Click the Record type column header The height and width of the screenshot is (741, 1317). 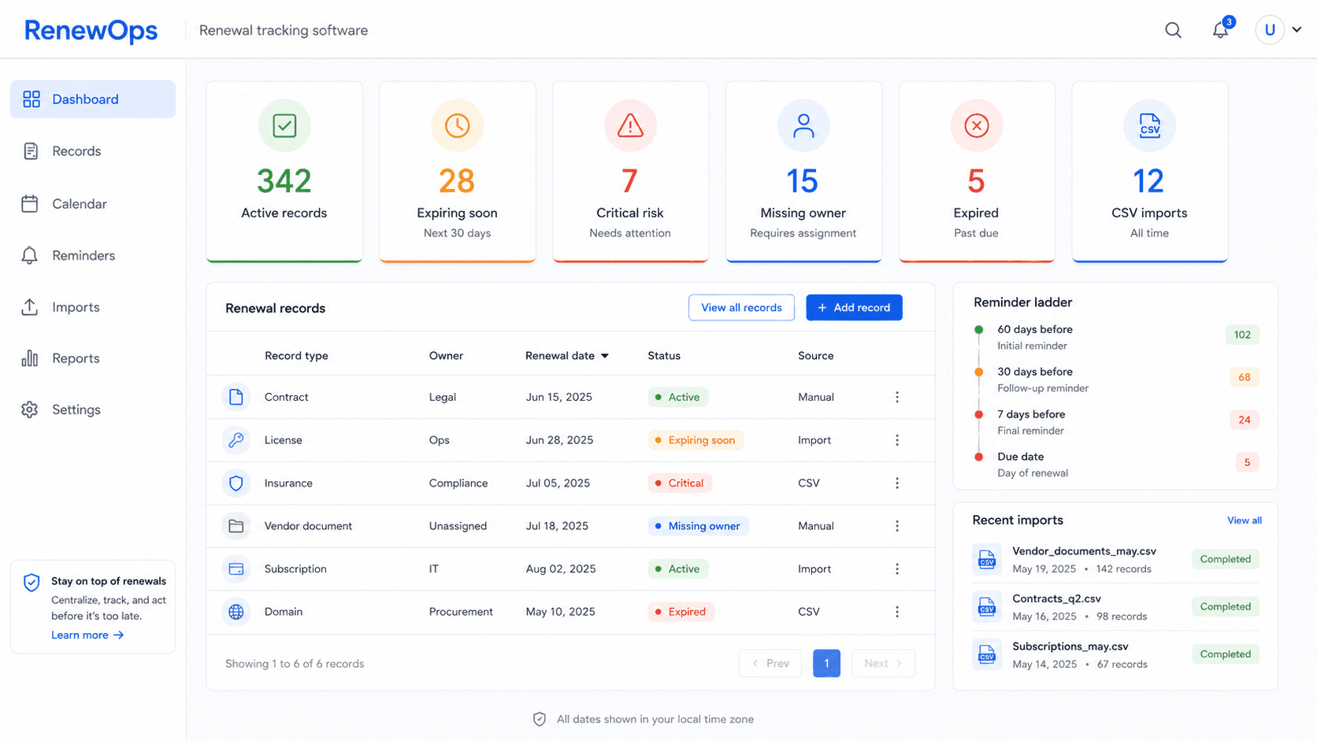click(296, 356)
